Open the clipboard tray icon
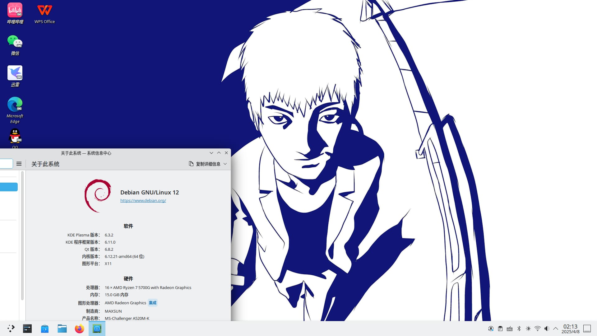 (500, 329)
